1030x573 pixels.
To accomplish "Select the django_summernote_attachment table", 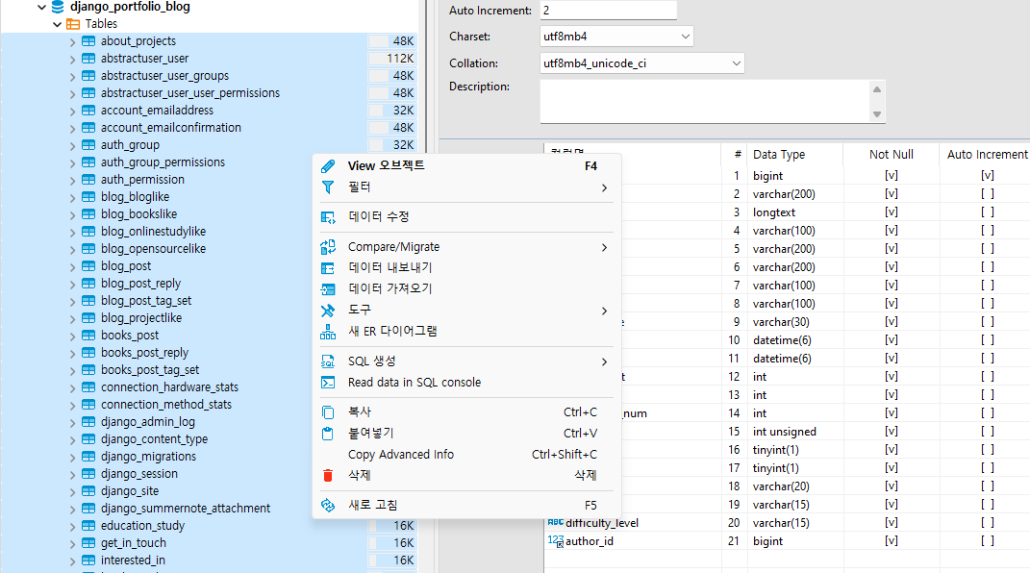I will pos(186,509).
